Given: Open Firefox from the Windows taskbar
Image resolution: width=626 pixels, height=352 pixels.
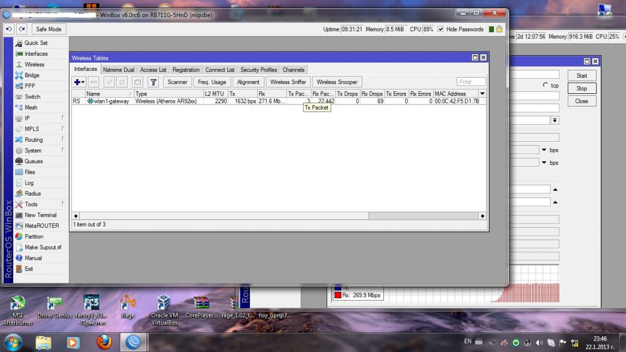Looking at the screenshot, I should [104, 342].
